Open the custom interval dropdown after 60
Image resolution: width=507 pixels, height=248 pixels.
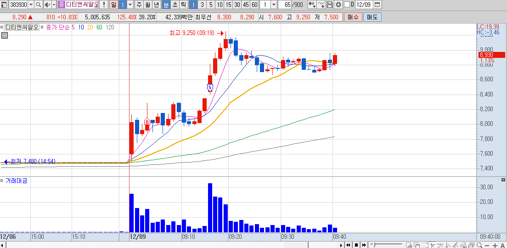point(274,5)
